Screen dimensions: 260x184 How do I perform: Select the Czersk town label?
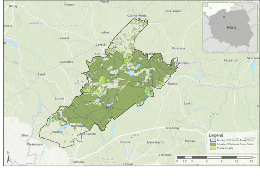click(100, 45)
